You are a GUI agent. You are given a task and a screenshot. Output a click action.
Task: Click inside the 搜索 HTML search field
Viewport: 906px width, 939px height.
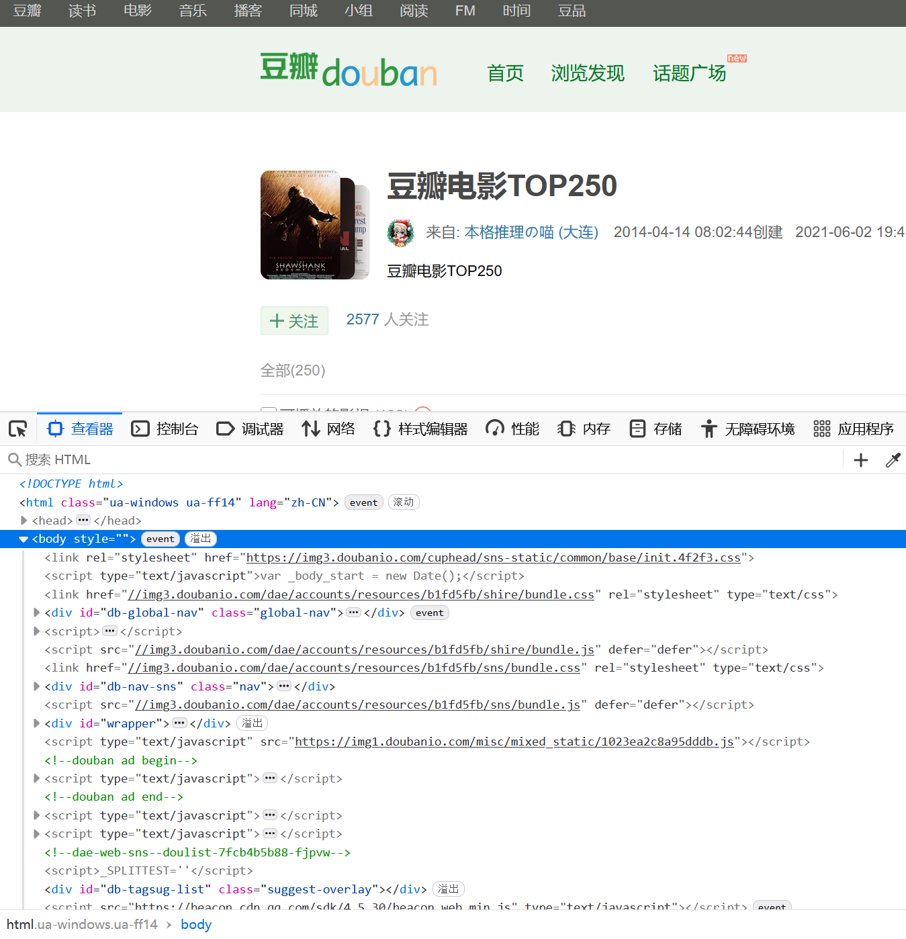[x=403, y=460]
